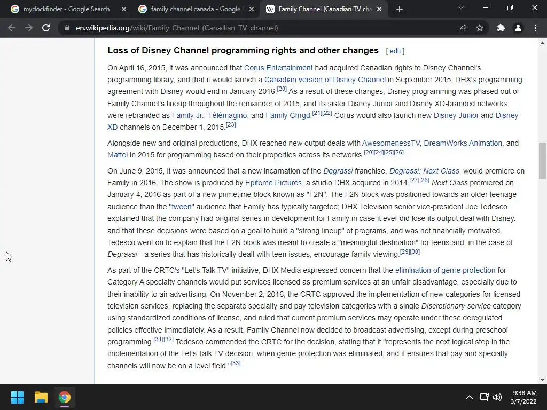Open tab search dropdown chevron
547x410 pixels.
[461, 7]
